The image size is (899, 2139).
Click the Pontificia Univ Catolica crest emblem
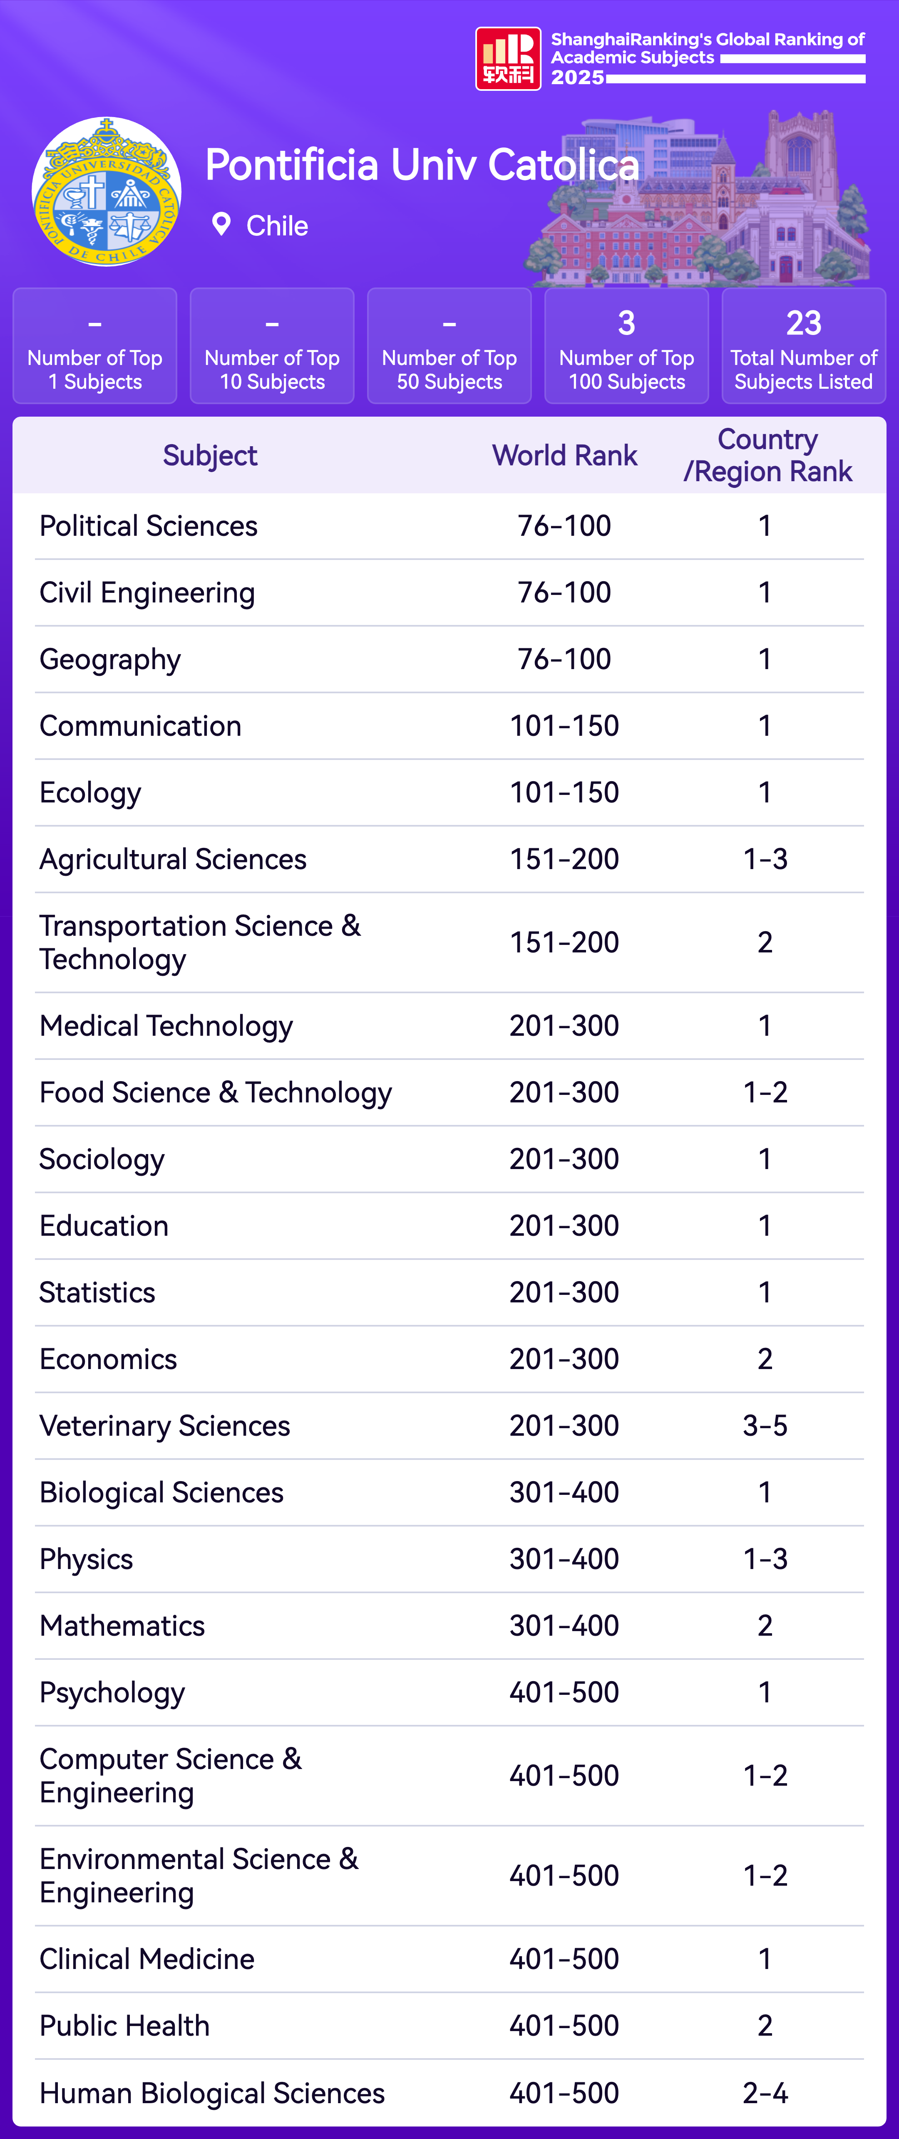click(106, 192)
